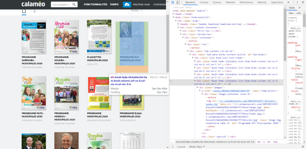The image size is (306, 149).
Task: Open Programme Paita cover thumbnail
Action: click(x=34, y=93)
